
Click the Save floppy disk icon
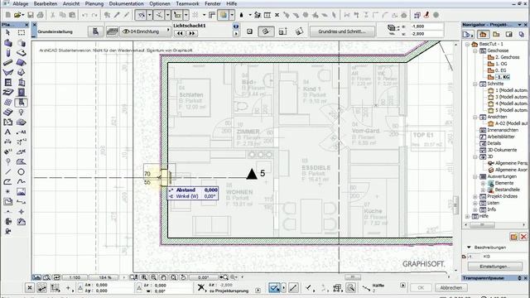click(31, 15)
